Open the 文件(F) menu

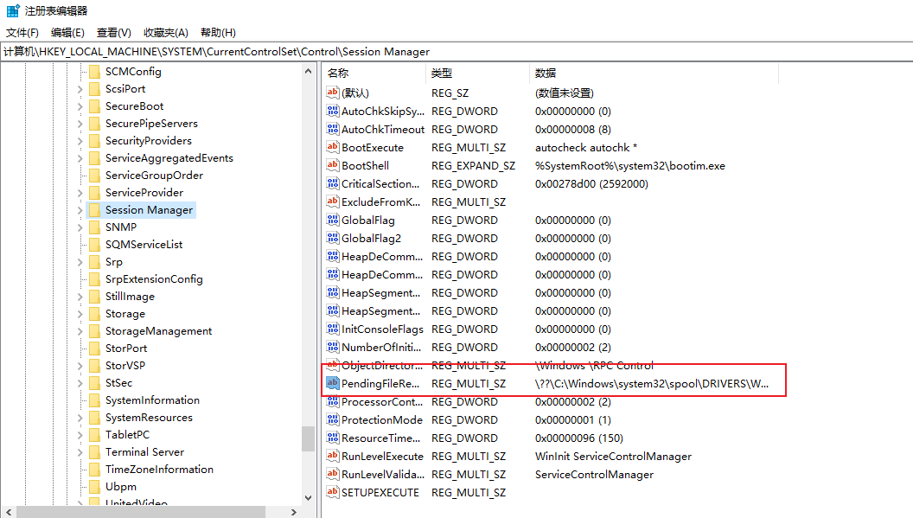coord(22,33)
